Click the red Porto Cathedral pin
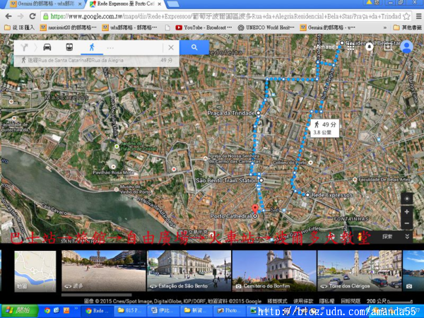 [254, 208]
